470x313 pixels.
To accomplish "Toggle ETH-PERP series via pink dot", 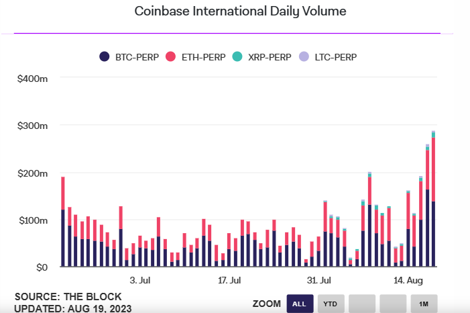I will click(170, 56).
